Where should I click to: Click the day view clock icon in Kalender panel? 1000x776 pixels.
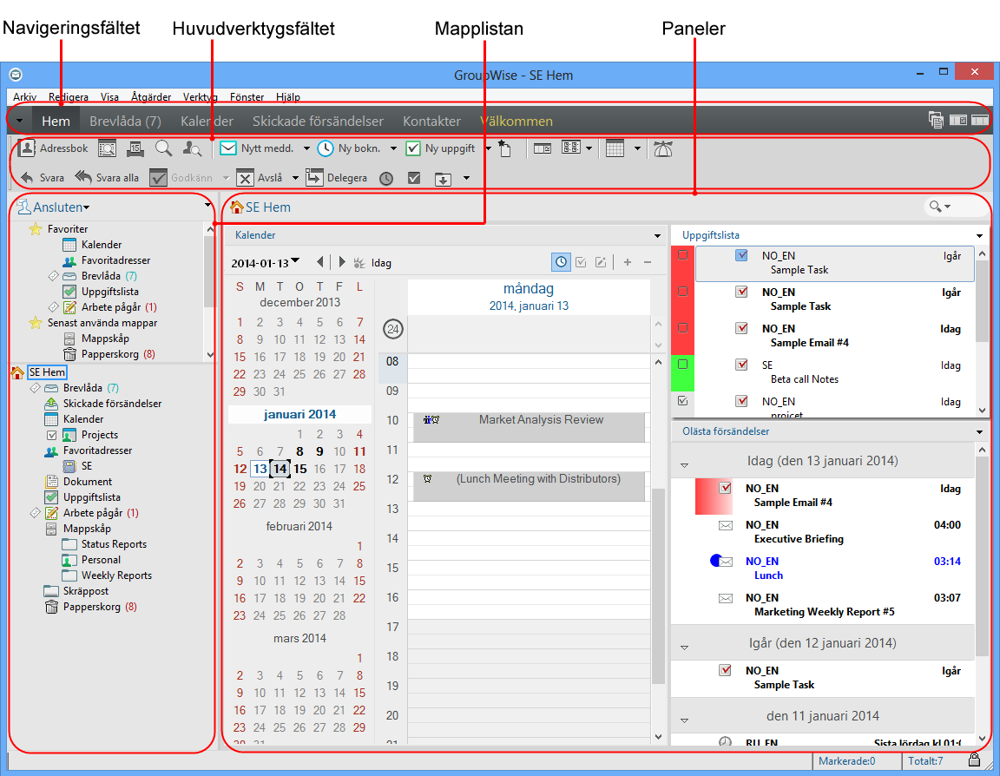[561, 262]
